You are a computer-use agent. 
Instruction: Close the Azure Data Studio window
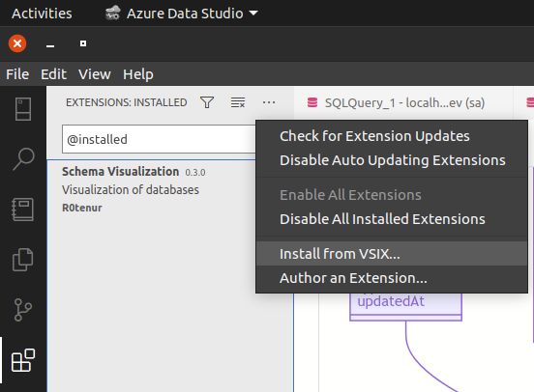[17, 43]
